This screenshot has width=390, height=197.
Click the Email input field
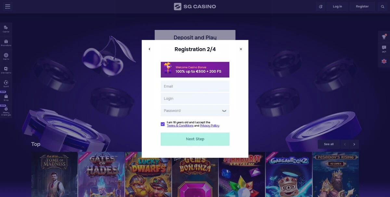195,87
